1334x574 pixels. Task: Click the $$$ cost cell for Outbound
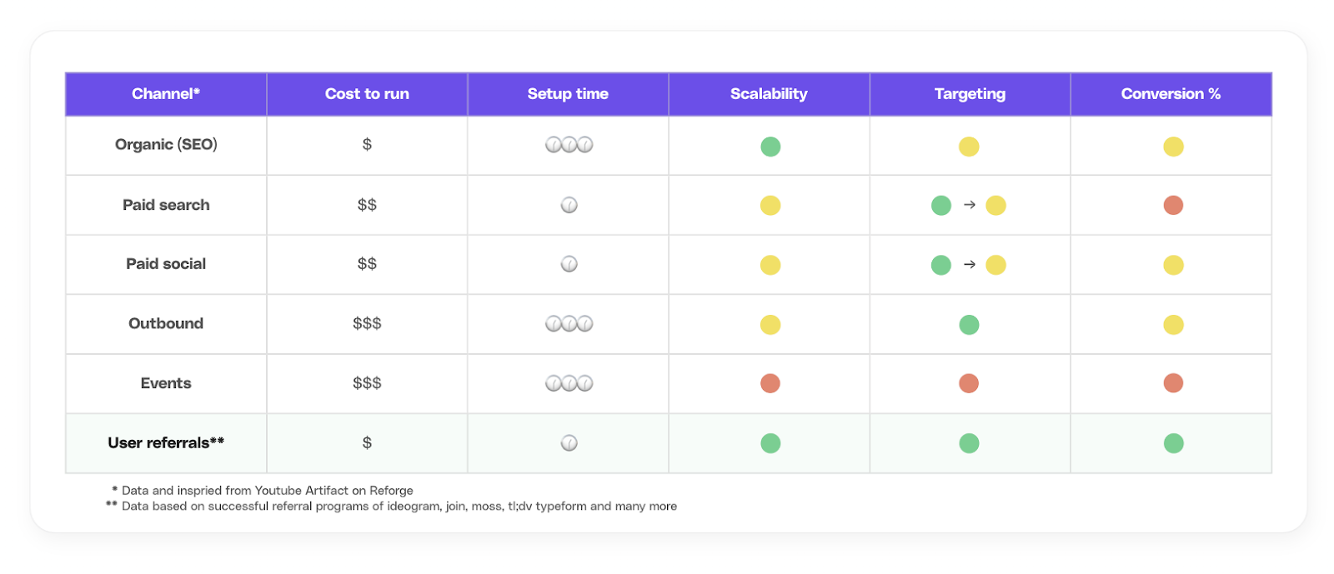pos(367,324)
